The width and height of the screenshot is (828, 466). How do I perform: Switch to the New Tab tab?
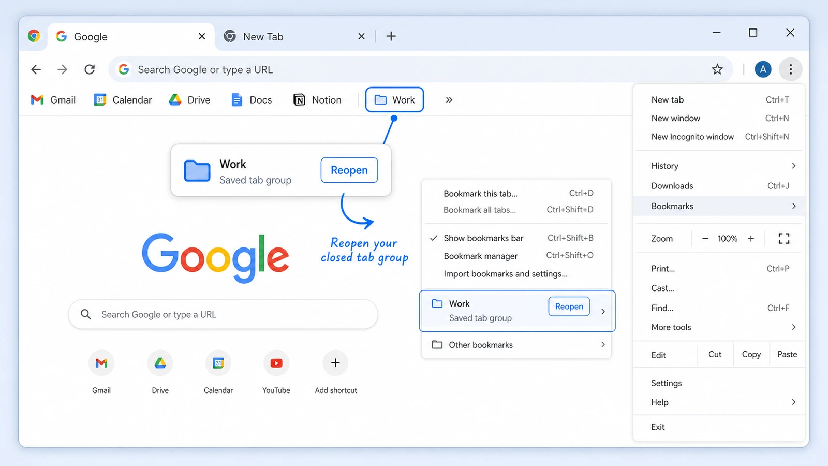click(x=294, y=36)
